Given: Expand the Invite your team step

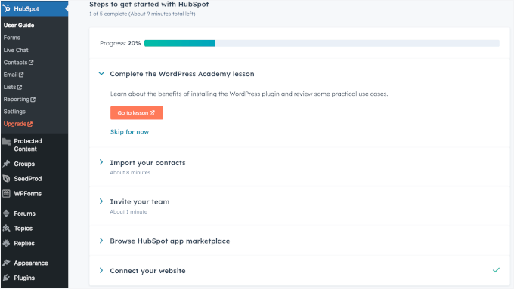Looking at the screenshot, I should point(101,201).
